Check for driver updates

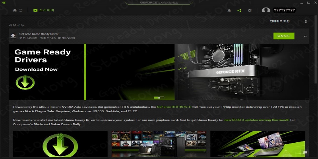tap(280, 21)
